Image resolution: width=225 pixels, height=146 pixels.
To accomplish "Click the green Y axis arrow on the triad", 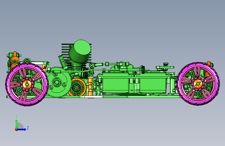I will 17,124.
